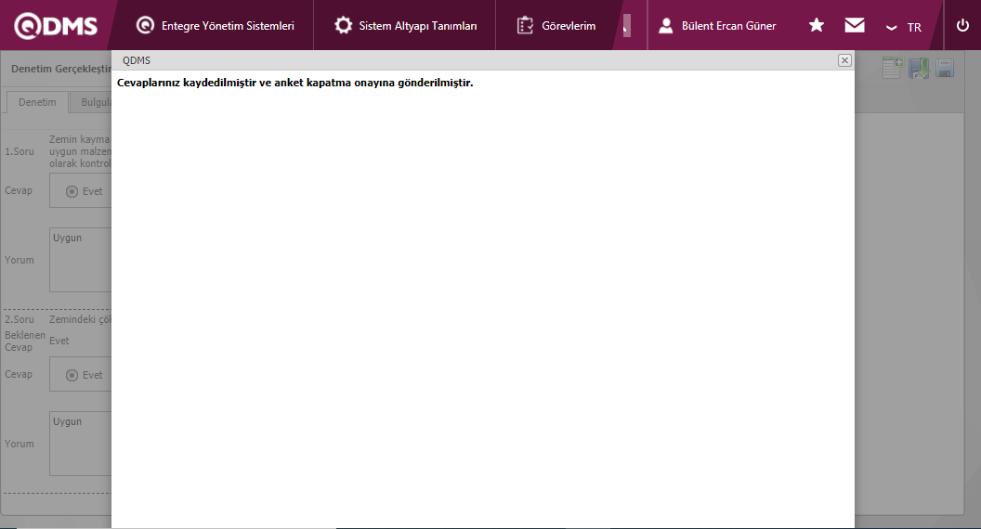Switch to the Denetim tab
Screen dimensions: 981x529
(37, 102)
